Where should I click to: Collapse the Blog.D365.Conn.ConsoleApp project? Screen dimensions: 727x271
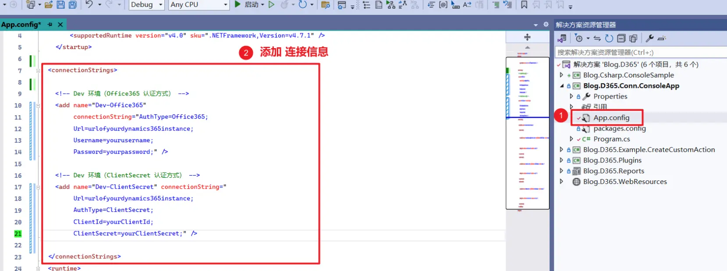pos(561,86)
